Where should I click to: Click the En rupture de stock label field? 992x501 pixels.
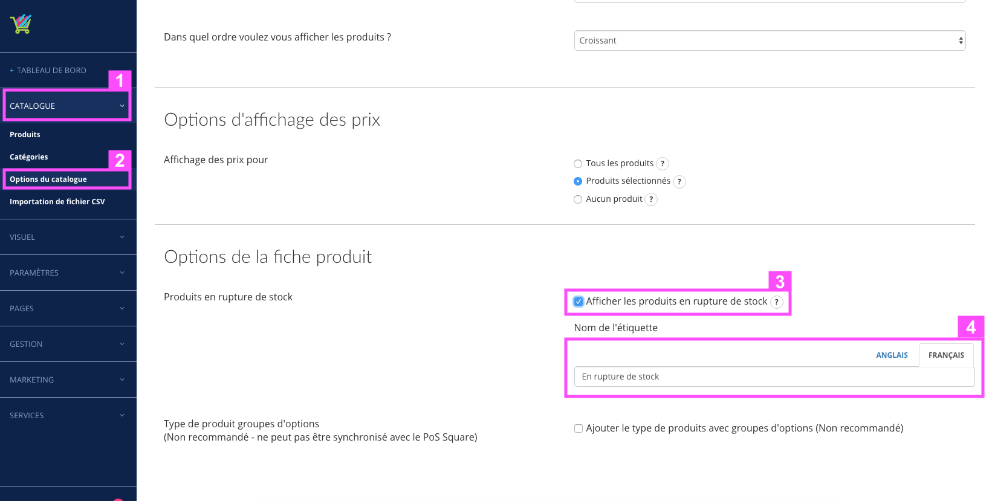click(x=774, y=377)
